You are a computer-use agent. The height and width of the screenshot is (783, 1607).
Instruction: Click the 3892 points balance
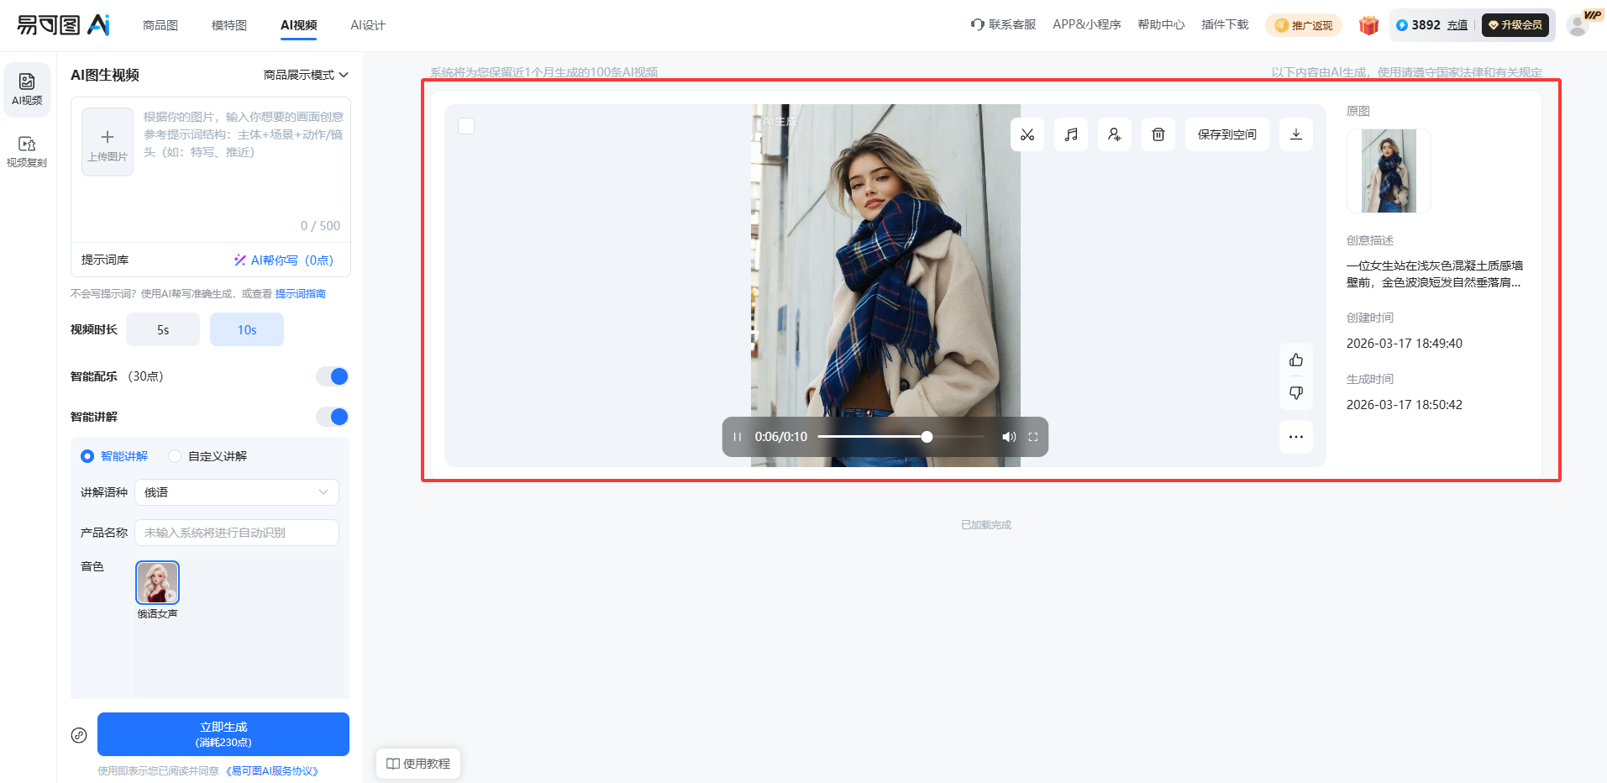(x=1418, y=25)
